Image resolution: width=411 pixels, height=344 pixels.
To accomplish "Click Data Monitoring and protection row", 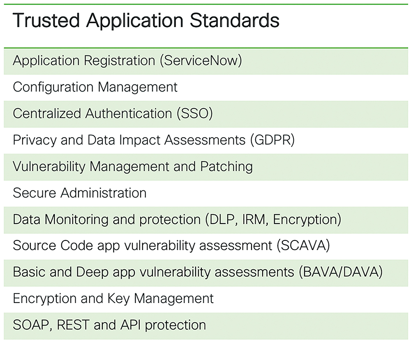I will click(206, 220).
